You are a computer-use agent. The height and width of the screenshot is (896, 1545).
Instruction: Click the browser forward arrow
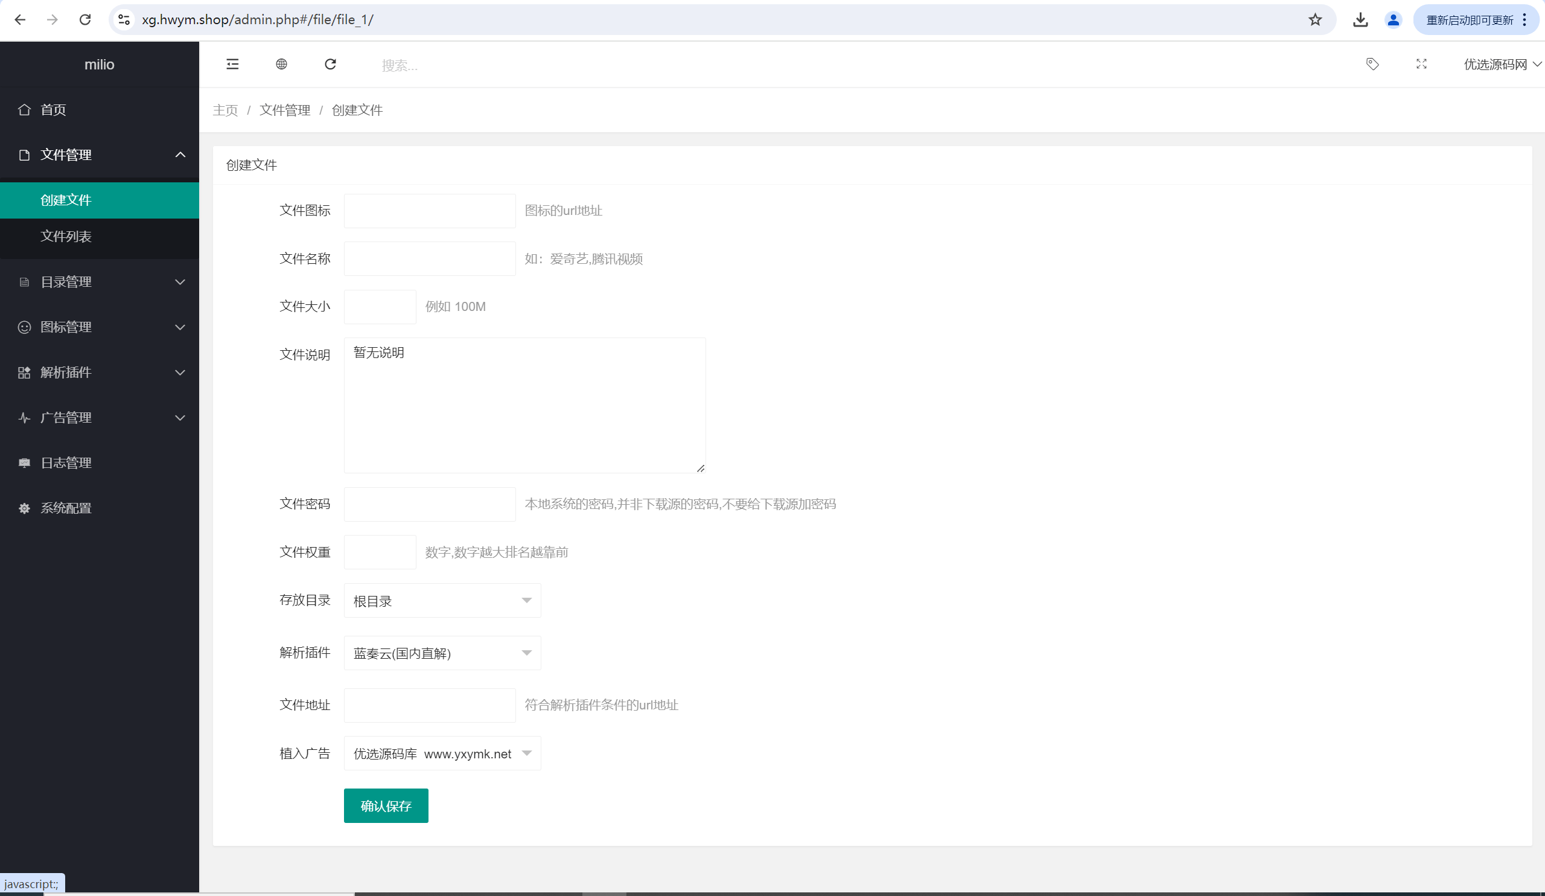(52, 20)
